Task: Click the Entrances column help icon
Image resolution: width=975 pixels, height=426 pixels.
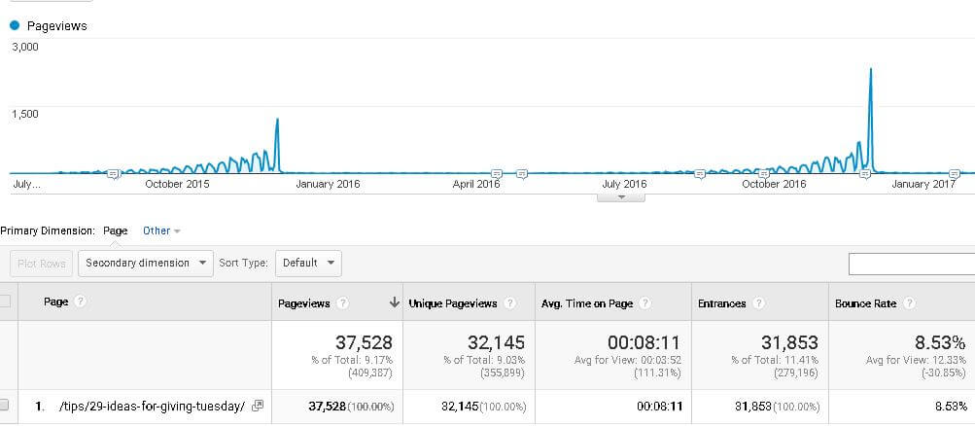Action: [758, 303]
